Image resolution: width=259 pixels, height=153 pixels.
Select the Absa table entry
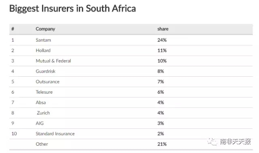[x=41, y=103]
